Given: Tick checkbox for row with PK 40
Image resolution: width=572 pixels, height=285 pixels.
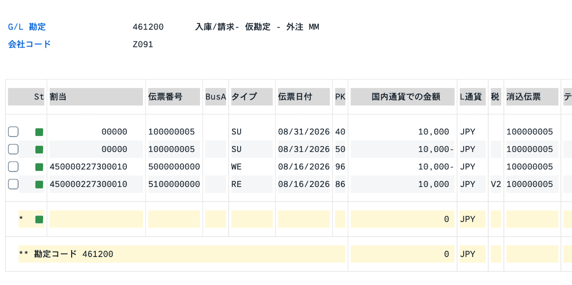Looking at the screenshot, I should pos(13,132).
